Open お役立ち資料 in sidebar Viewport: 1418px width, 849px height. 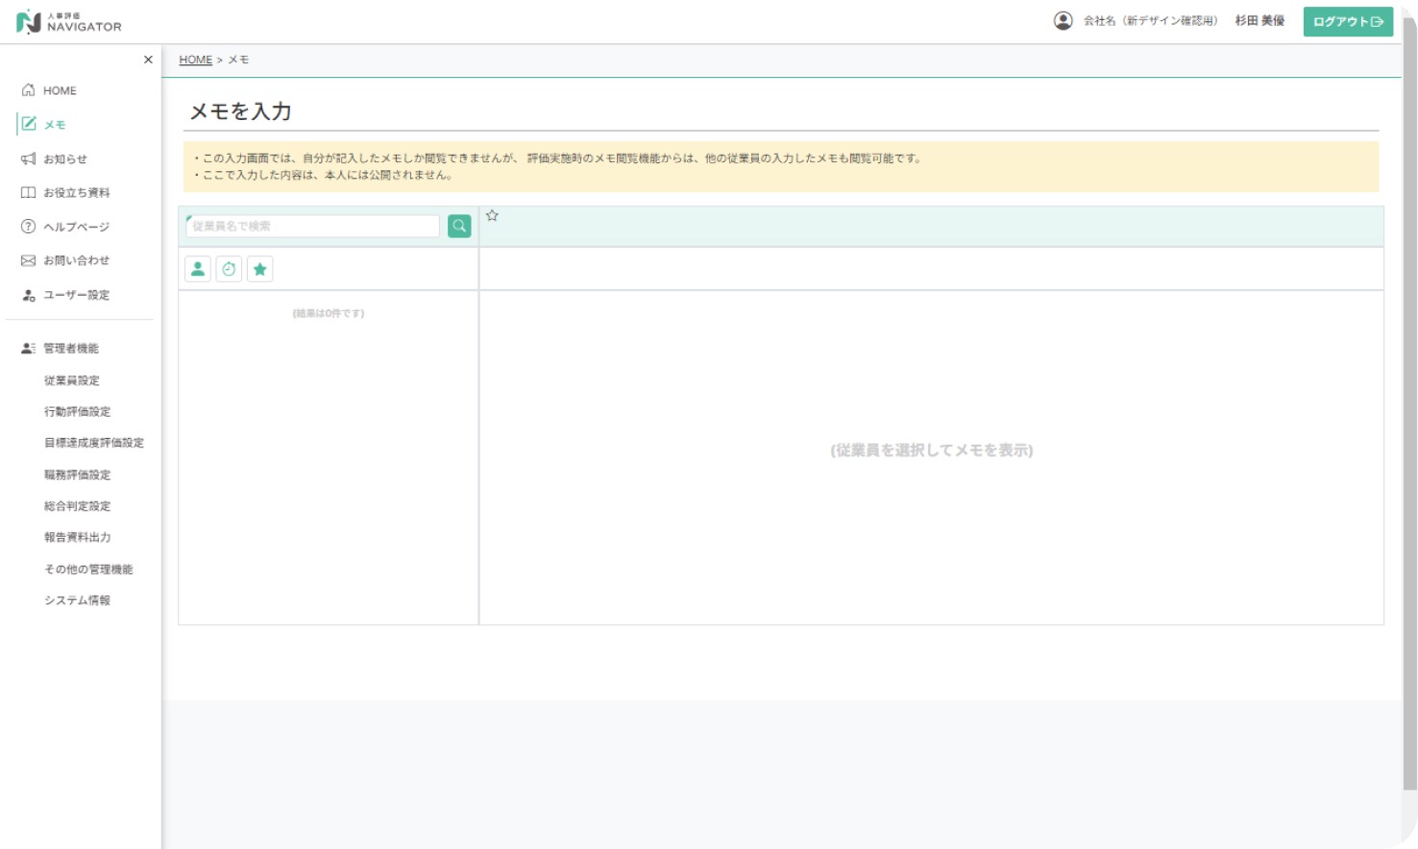pos(76,193)
